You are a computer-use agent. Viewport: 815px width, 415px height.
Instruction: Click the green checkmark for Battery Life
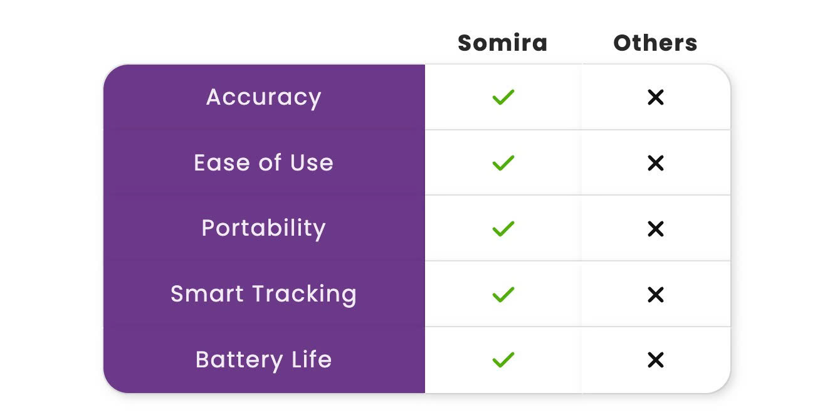503,360
